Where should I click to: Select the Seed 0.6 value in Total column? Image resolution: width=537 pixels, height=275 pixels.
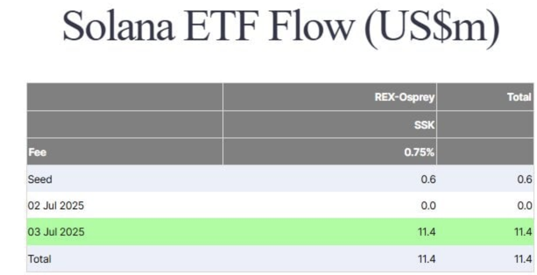pos(524,179)
